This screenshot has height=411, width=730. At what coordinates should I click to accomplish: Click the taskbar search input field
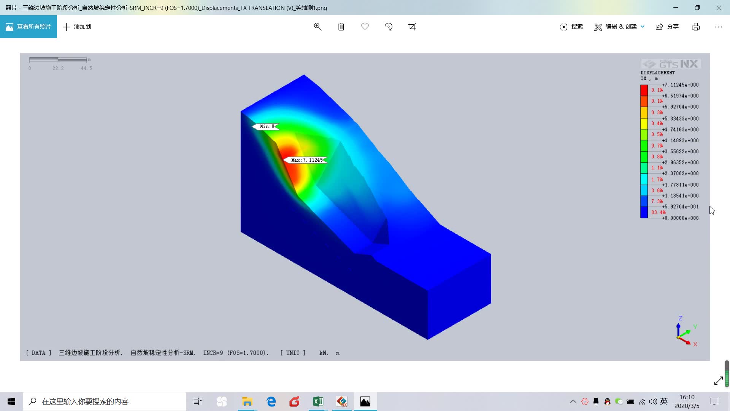[105, 401]
